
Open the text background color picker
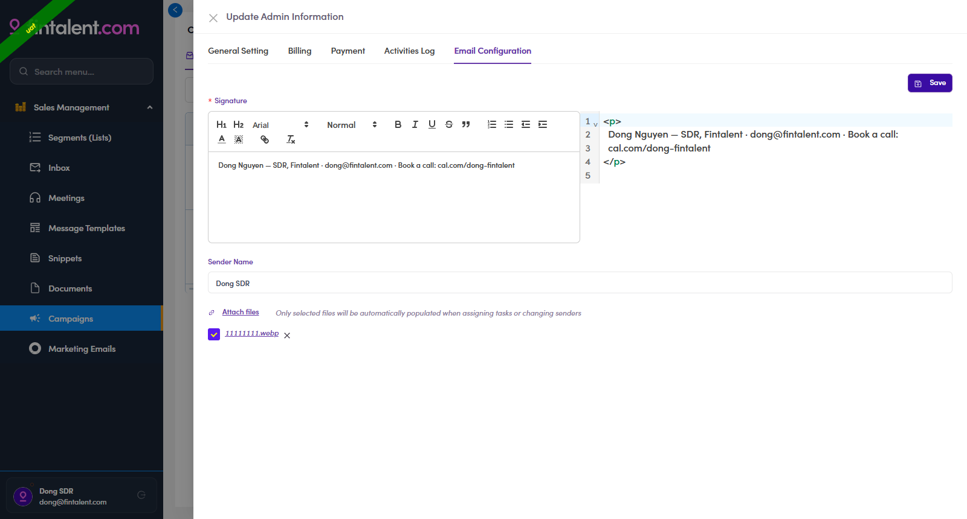coord(239,139)
